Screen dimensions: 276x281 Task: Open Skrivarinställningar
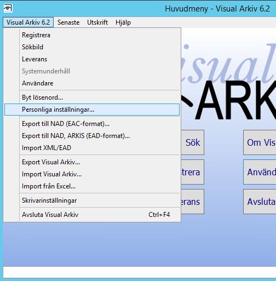click(x=92, y=200)
